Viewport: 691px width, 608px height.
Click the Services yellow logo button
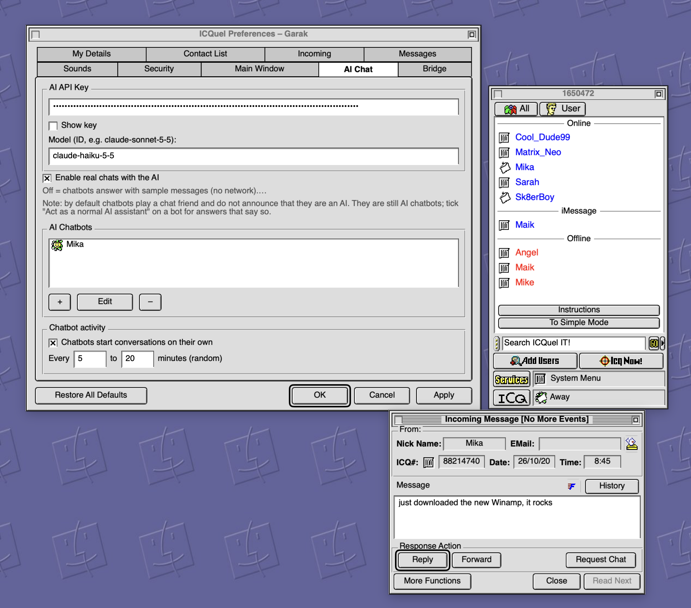(511, 379)
